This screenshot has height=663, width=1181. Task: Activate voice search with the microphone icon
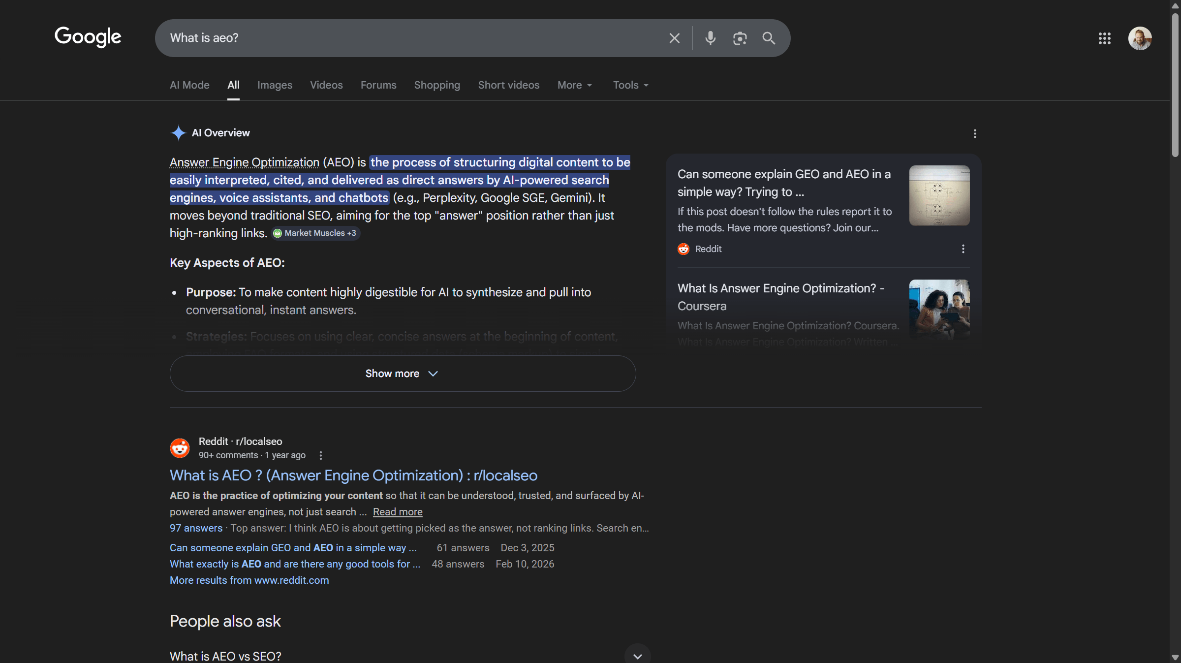[710, 38]
